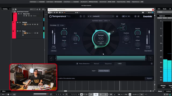Click the transport Stop button
The height and width of the screenshot is (96, 172).
pyautogui.click(x=96, y=94)
